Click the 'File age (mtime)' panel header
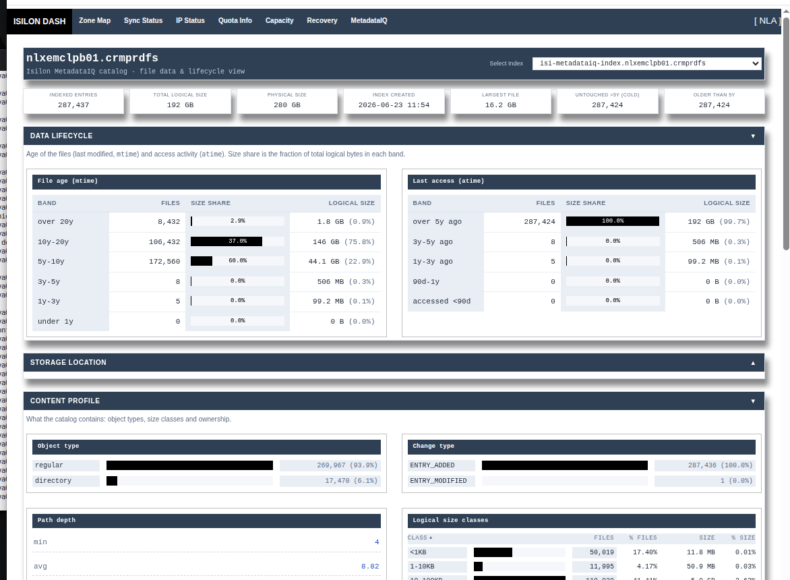This screenshot has height=580, width=790. click(206, 182)
